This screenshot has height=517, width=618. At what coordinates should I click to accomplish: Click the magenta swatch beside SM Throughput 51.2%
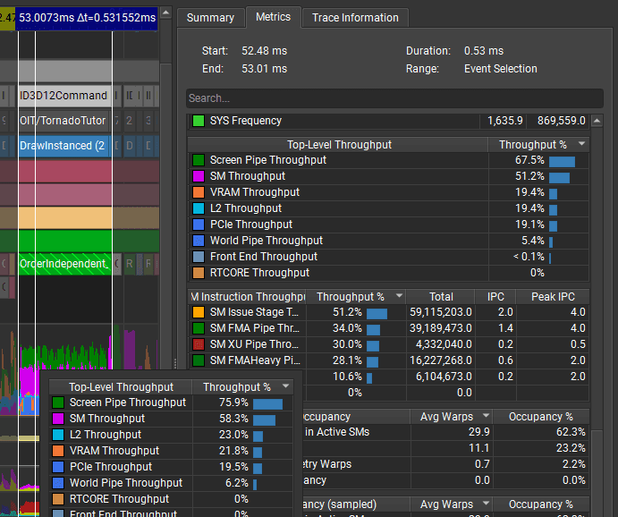198,176
